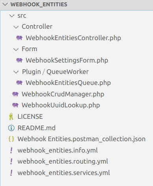Click the exclamation icon of webhook_entities.info.yml
The width and height of the screenshot is (153, 186).
11,150
